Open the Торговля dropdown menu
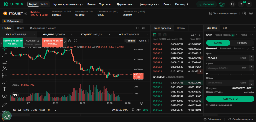256x122 pixels. pos(106,4)
